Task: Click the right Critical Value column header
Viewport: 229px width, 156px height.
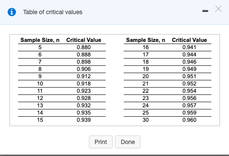Action: (189, 40)
